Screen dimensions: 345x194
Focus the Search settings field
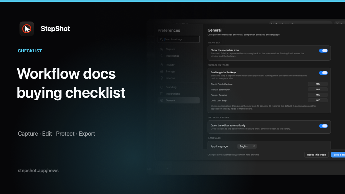179,39
